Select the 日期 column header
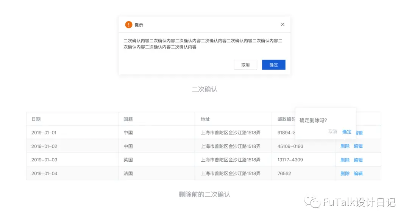Image resolution: width=409 pixels, height=220 pixels. click(36, 119)
